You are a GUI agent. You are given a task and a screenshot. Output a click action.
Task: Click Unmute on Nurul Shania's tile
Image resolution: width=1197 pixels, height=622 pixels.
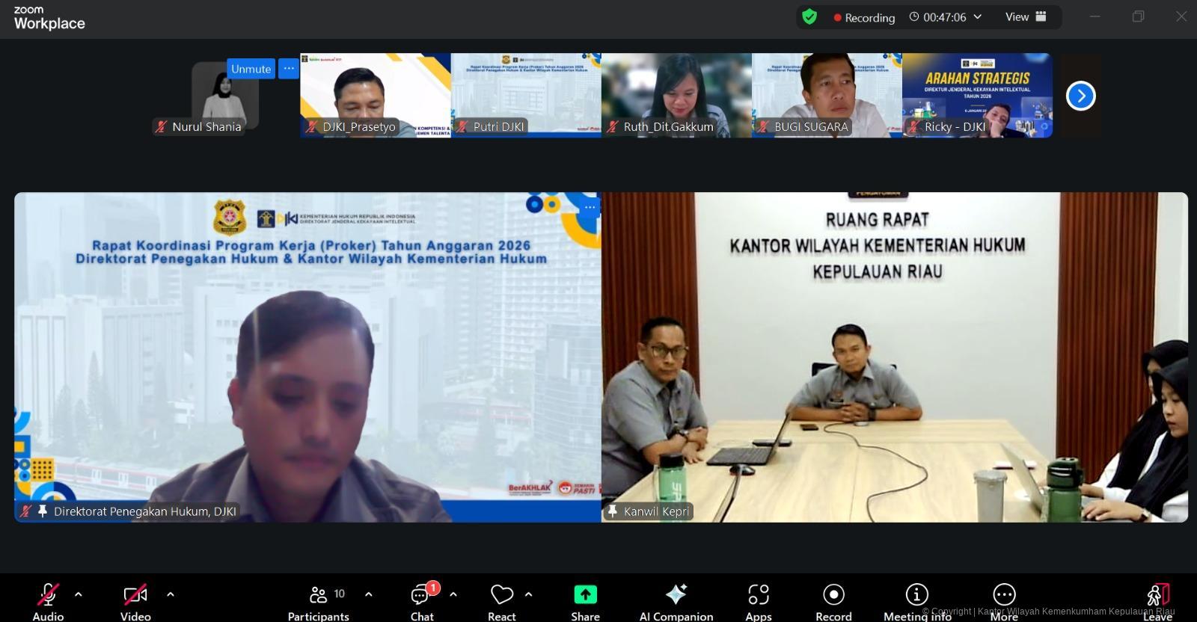pyautogui.click(x=251, y=69)
